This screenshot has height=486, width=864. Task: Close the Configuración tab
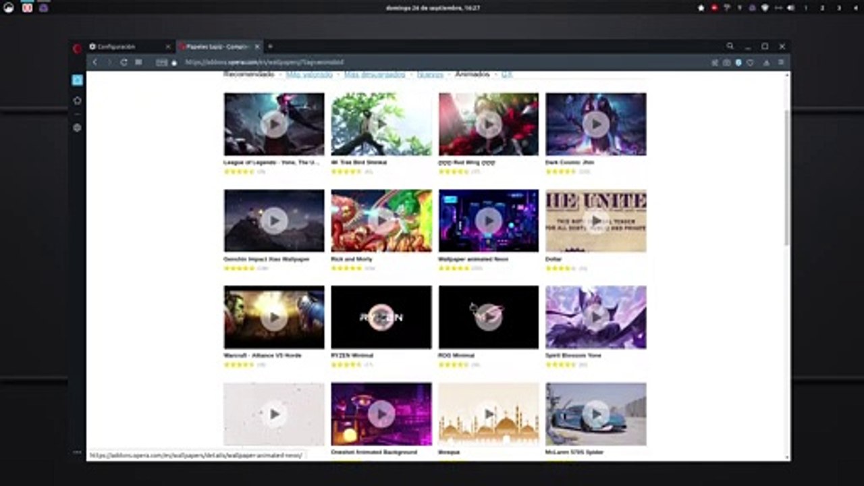coord(168,47)
